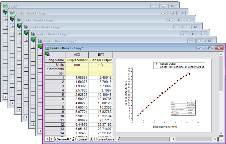226x144 pixels.
Task: Select column B(Y) header
Action: pyautogui.click(x=101, y=54)
